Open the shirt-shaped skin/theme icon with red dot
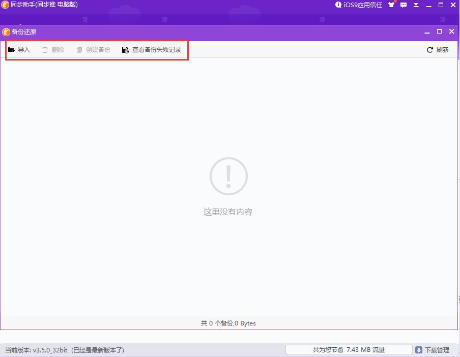This screenshot has width=460, height=357. click(391, 5)
